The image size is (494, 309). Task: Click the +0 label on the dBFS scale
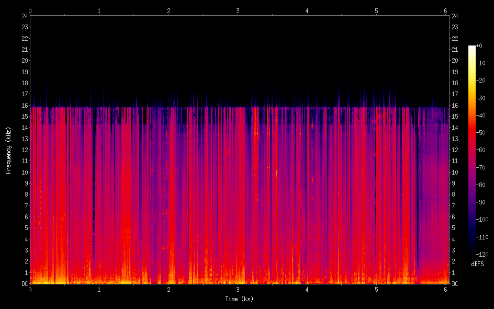tap(480, 46)
